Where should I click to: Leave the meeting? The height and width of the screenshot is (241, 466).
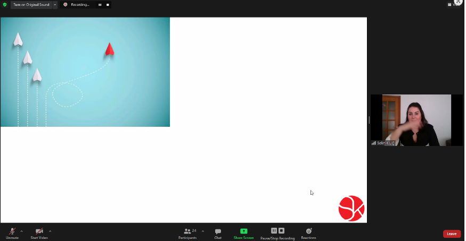452,234
